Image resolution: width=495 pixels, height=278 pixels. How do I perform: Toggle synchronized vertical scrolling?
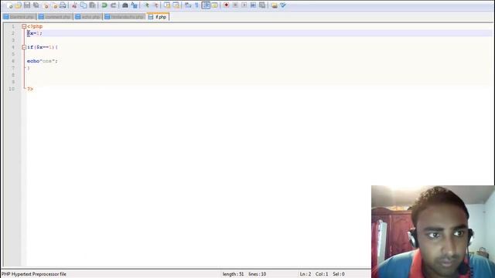167,5
